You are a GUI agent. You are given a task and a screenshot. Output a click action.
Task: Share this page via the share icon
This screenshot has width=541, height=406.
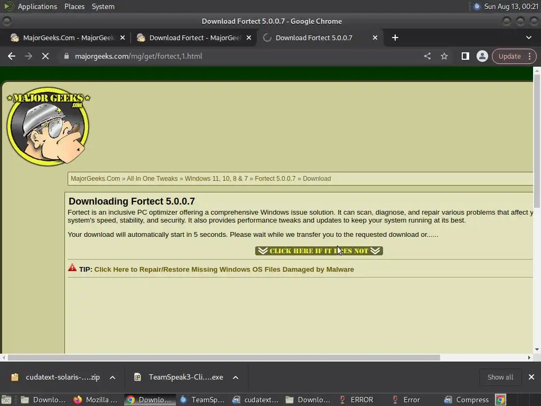point(427,56)
